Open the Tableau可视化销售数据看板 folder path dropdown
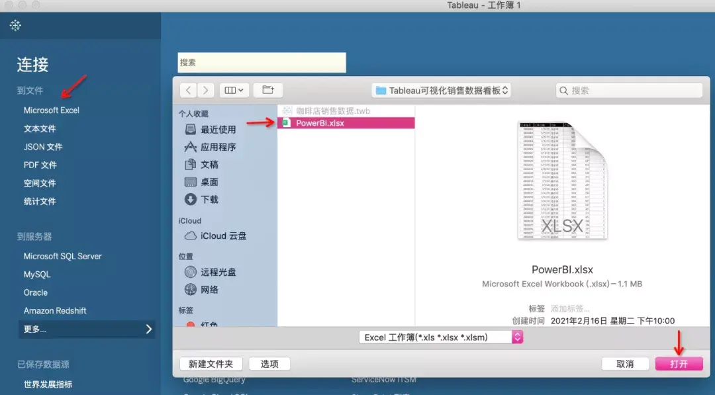 point(441,90)
